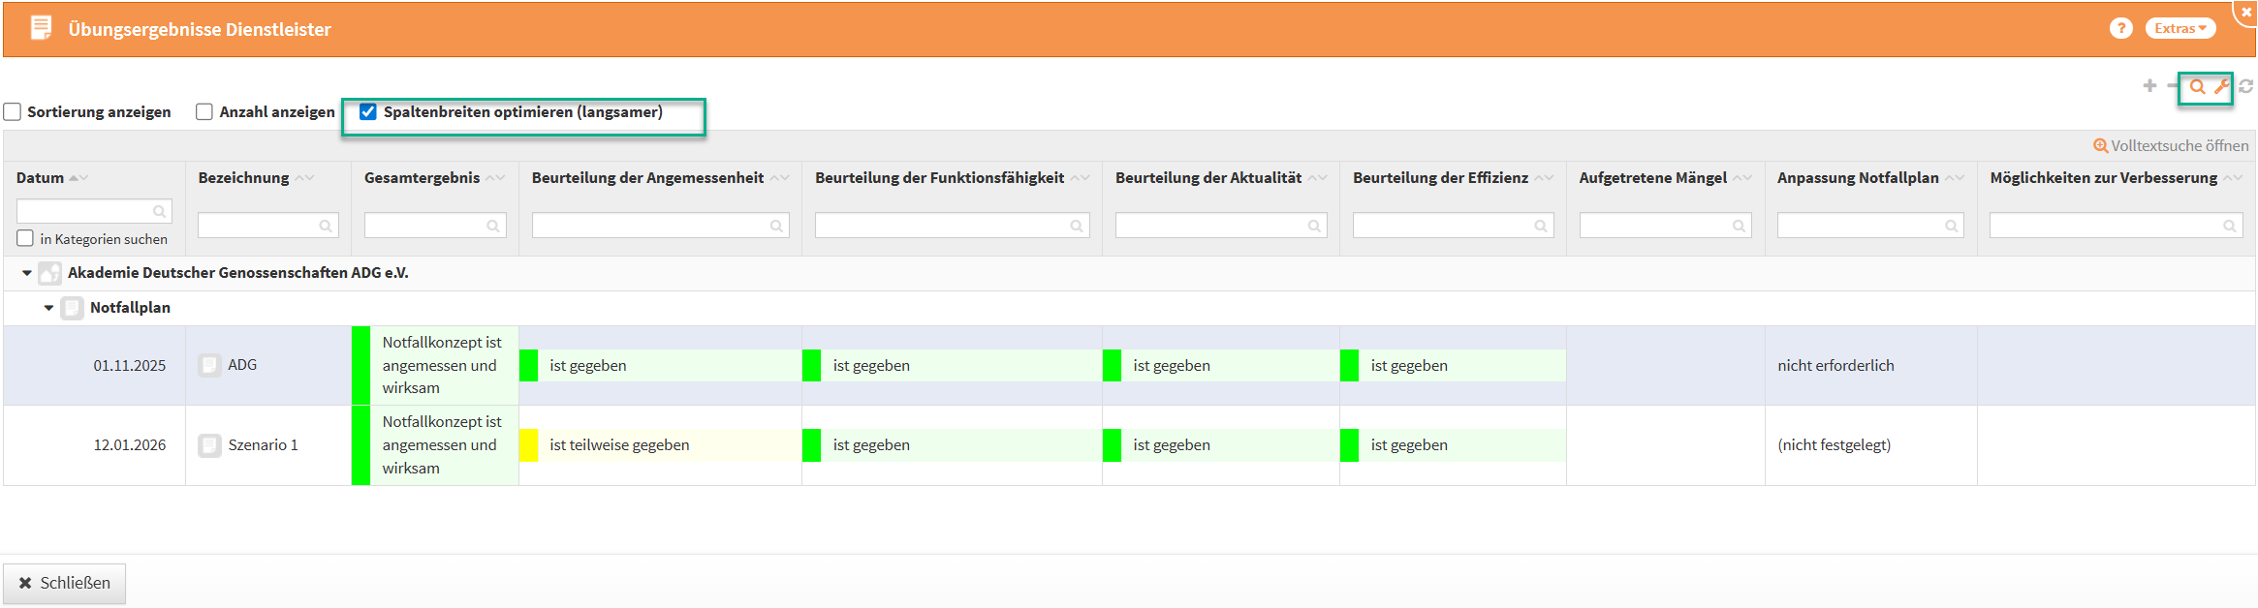Refresh the table with the reload icon
The height and width of the screenshot is (608, 2258).
click(2245, 87)
